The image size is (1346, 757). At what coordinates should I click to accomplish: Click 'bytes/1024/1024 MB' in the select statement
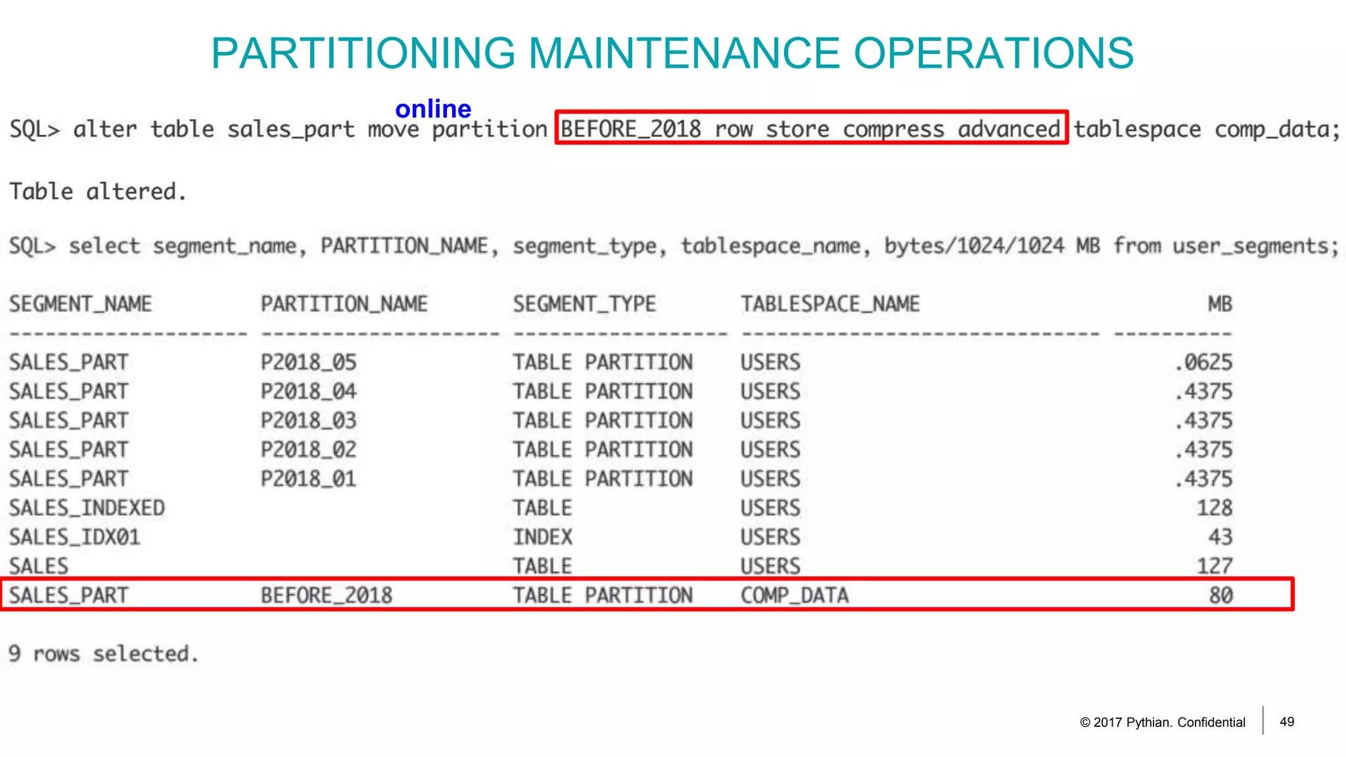[x=992, y=246]
